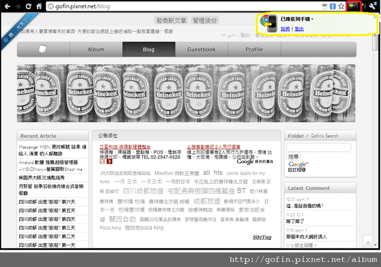Click the 搜尋 search button
The image size is (381, 267).
click(293, 157)
